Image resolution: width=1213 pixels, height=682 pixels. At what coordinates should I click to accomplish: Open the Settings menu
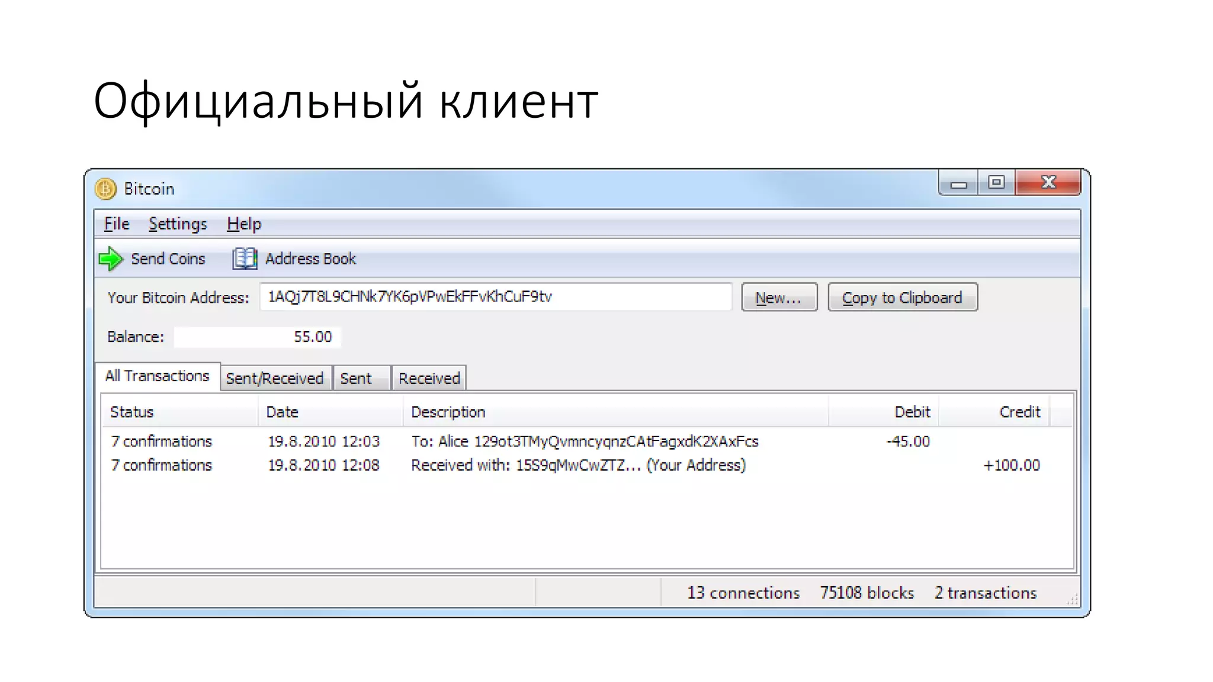coord(178,224)
